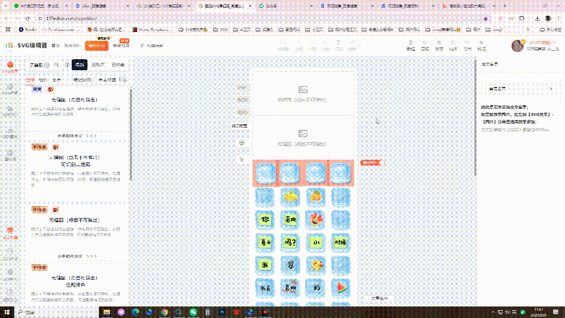Select the 无缝图（点击可弹出）effect card title

pos(74,100)
